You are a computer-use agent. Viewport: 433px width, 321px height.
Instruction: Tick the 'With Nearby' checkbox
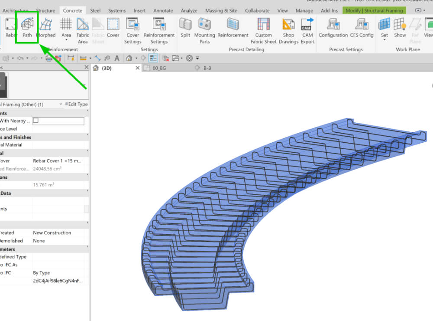(36, 121)
